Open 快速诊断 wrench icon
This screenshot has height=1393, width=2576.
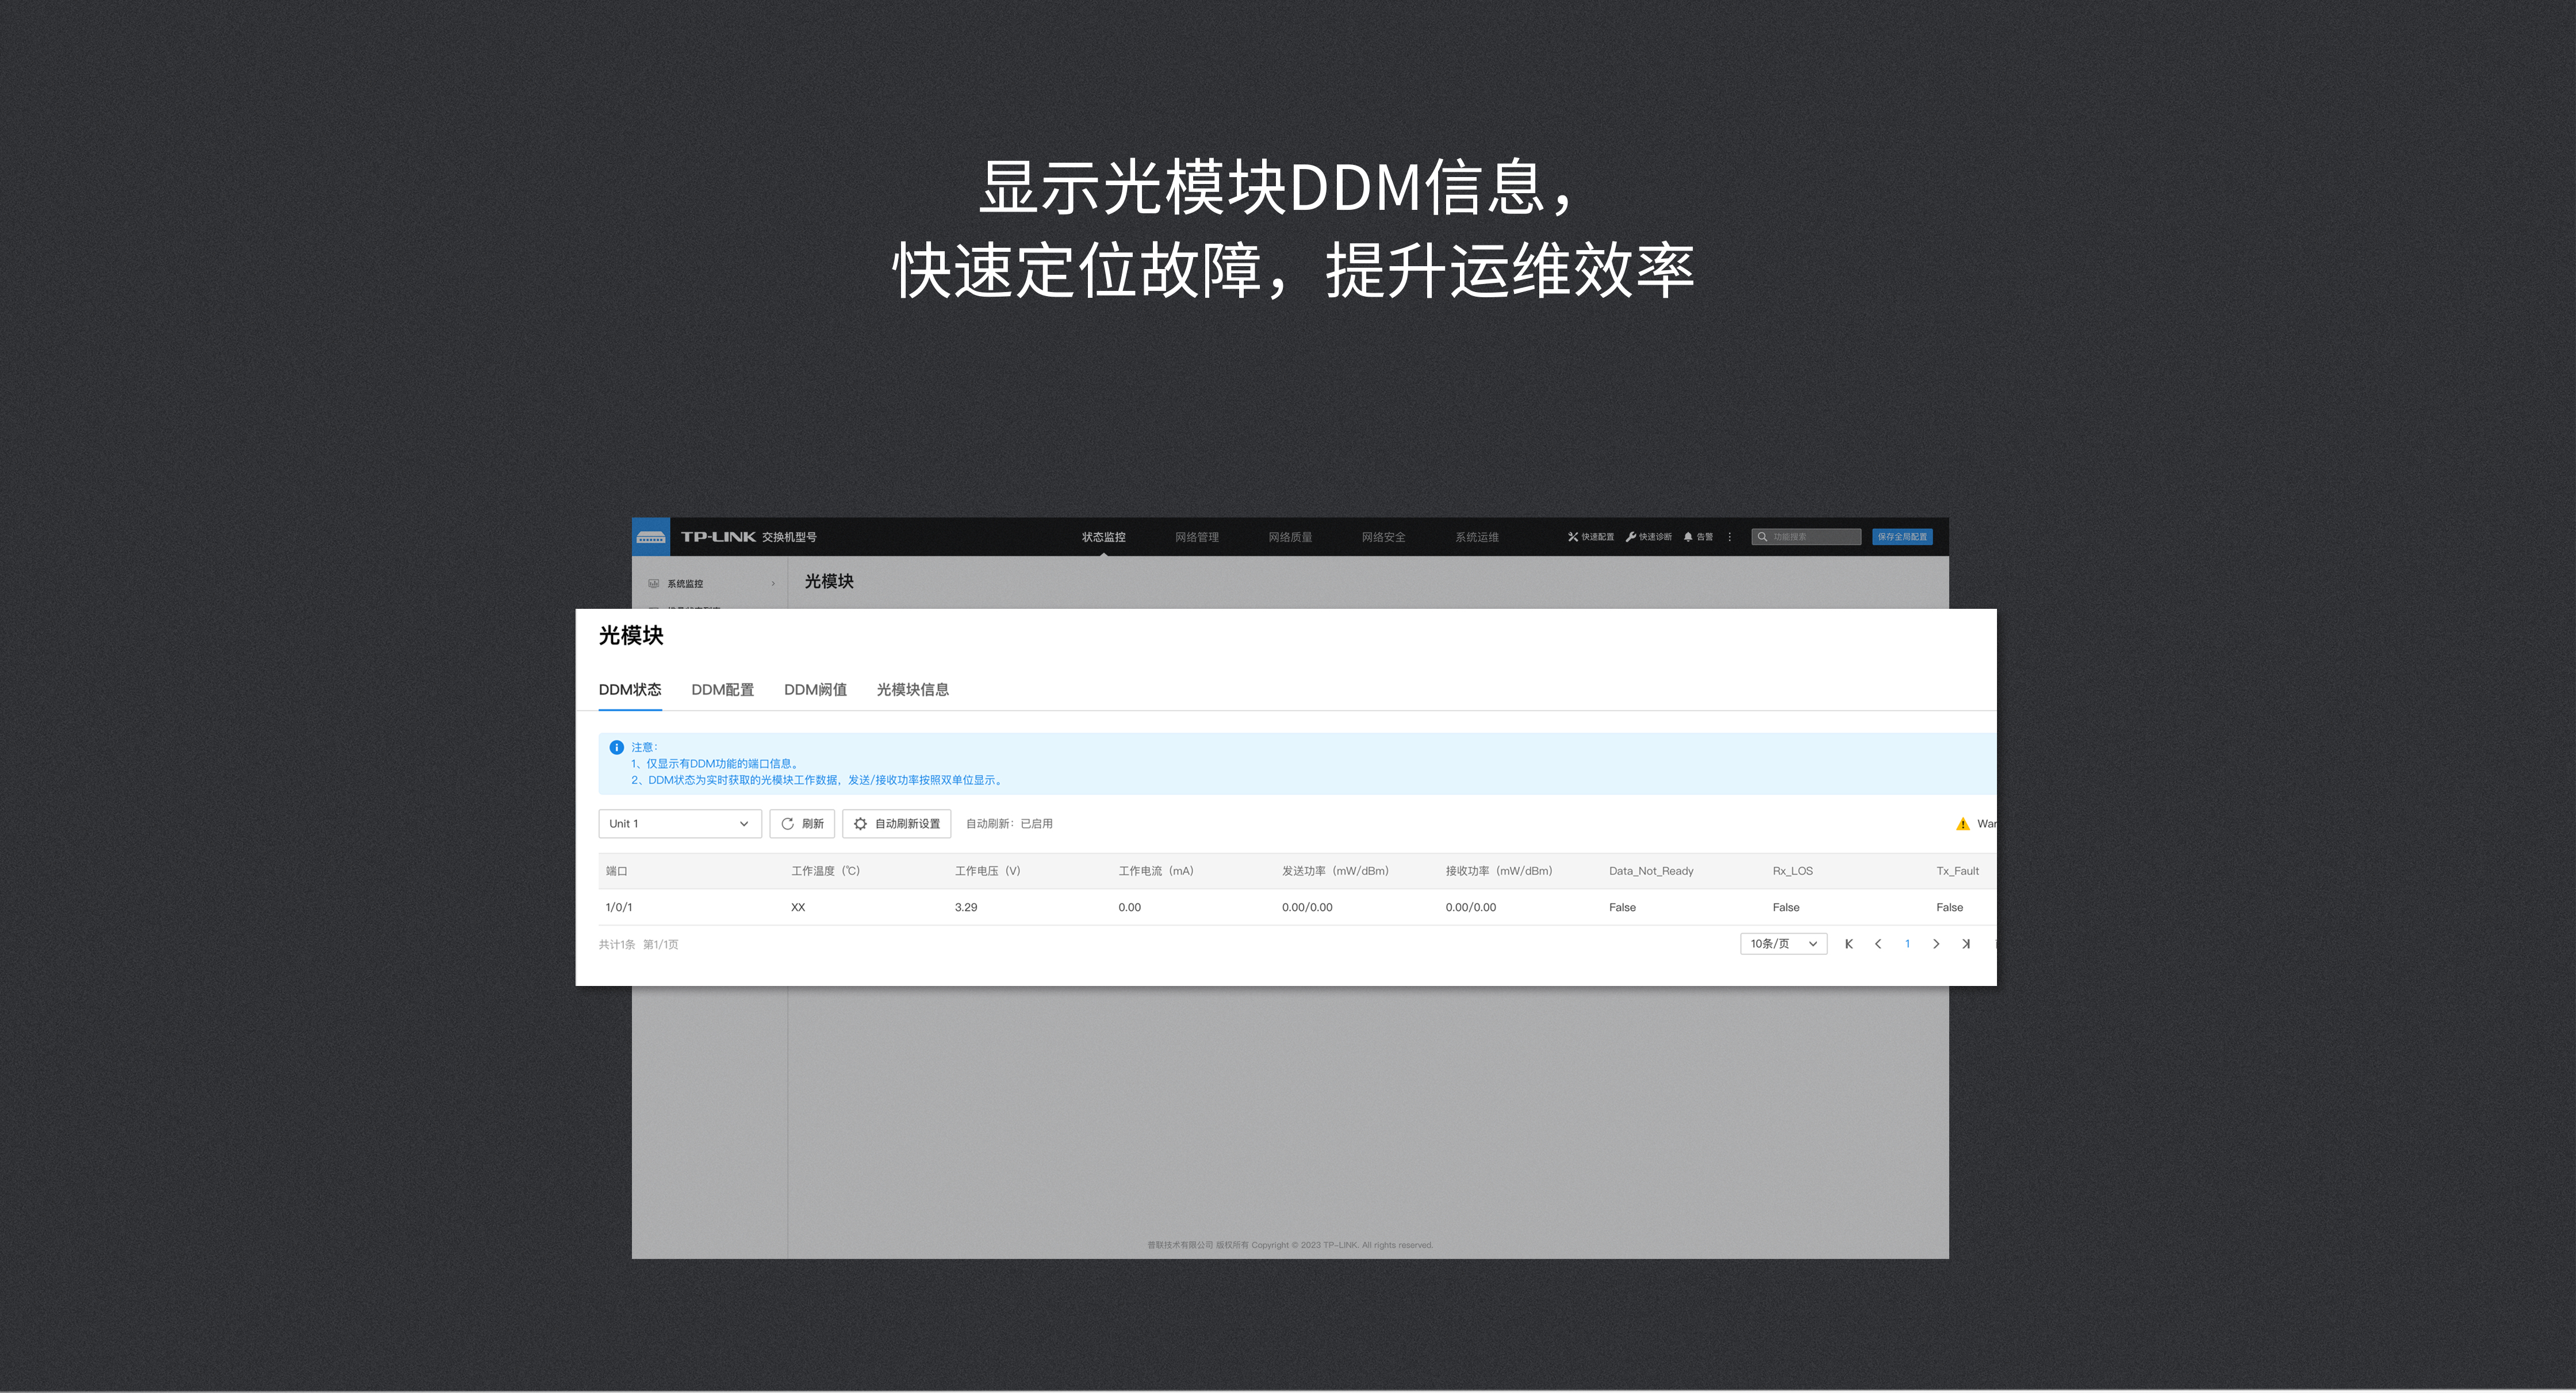(x=1631, y=537)
